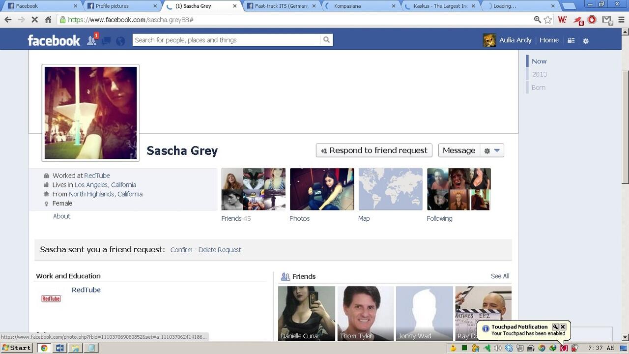Open the browser home page icon

click(48, 20)
